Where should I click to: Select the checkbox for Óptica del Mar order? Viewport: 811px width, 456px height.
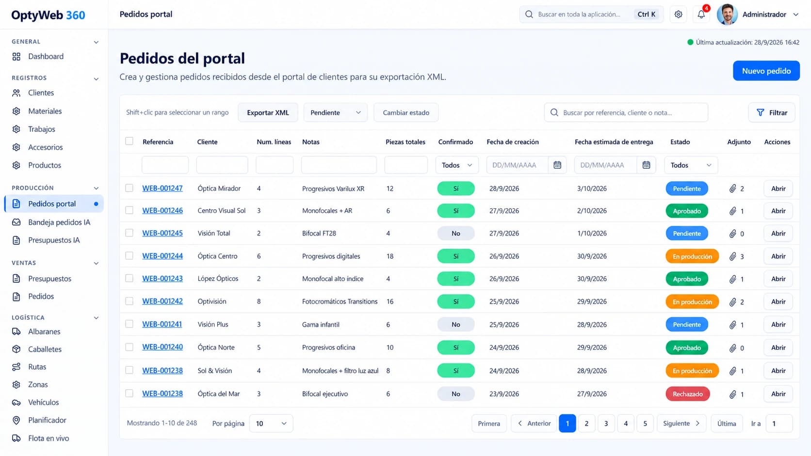(129, 393)
